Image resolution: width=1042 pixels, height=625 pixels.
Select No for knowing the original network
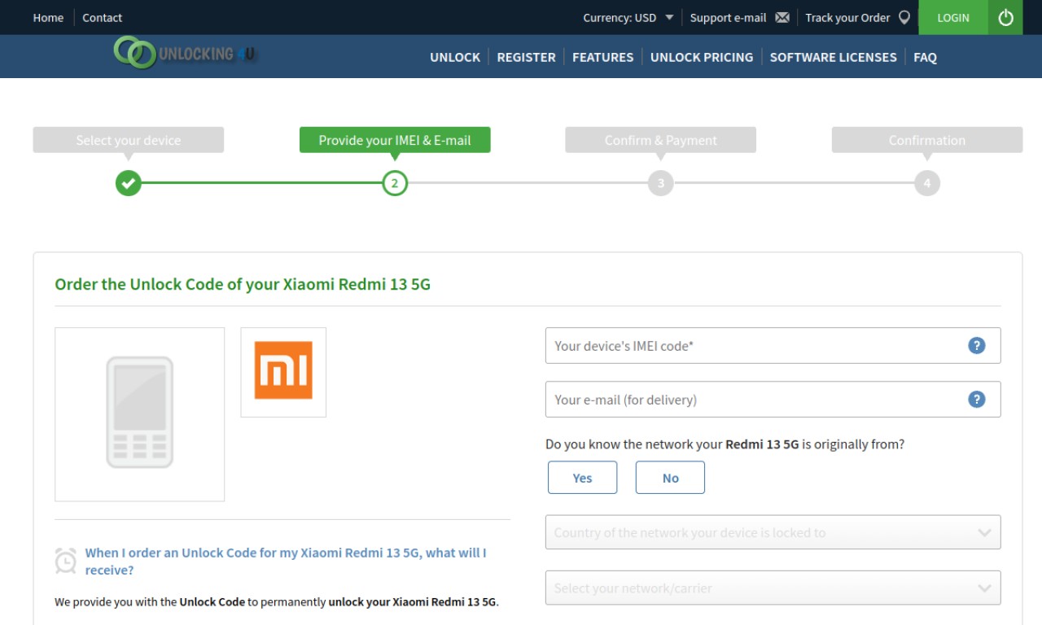coord(670,478)
